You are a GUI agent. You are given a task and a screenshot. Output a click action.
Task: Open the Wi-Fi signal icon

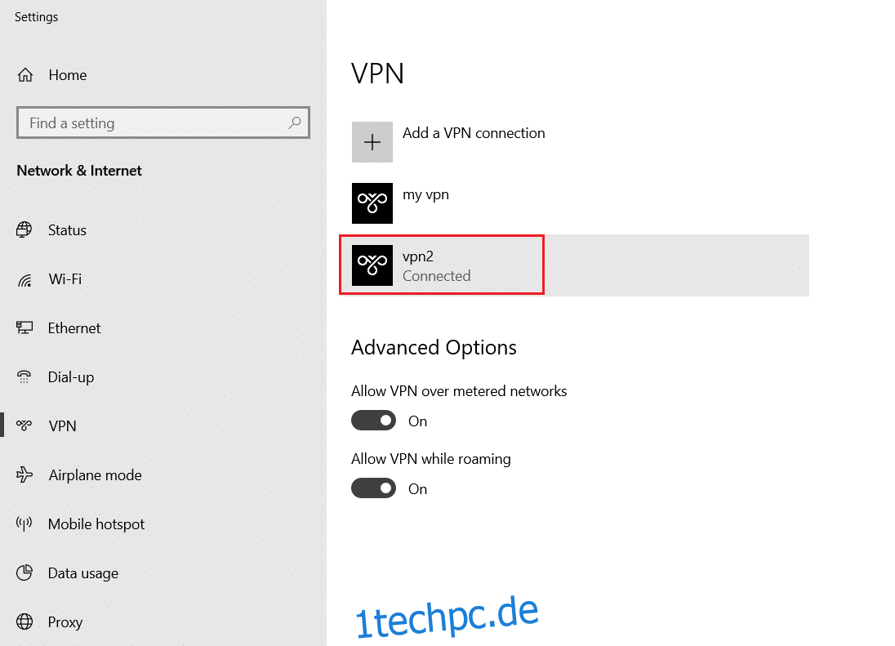[24, 279]
